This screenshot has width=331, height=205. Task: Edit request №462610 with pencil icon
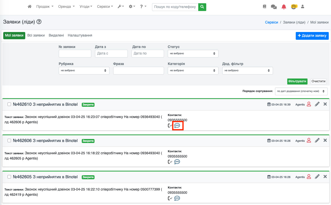point(317,104)
